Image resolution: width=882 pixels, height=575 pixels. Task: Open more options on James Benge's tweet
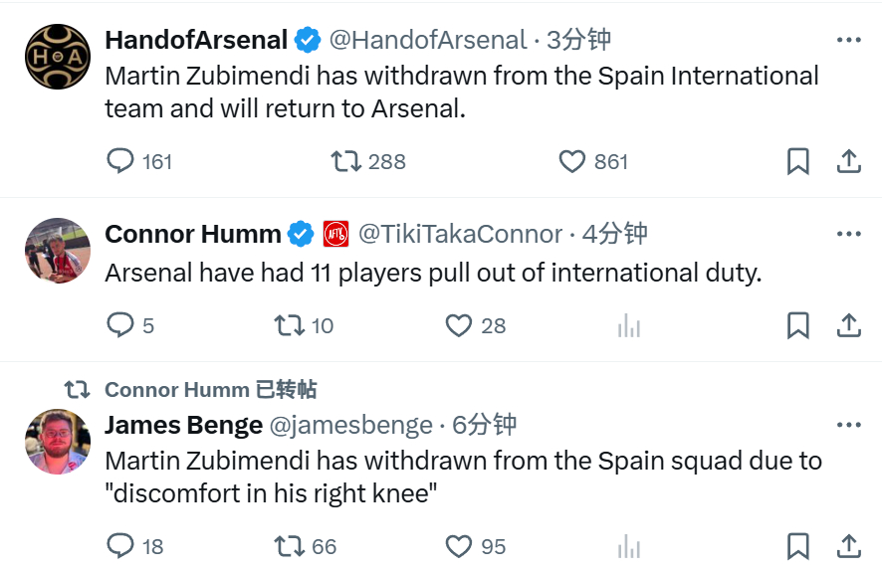click(x=848, y=425)
